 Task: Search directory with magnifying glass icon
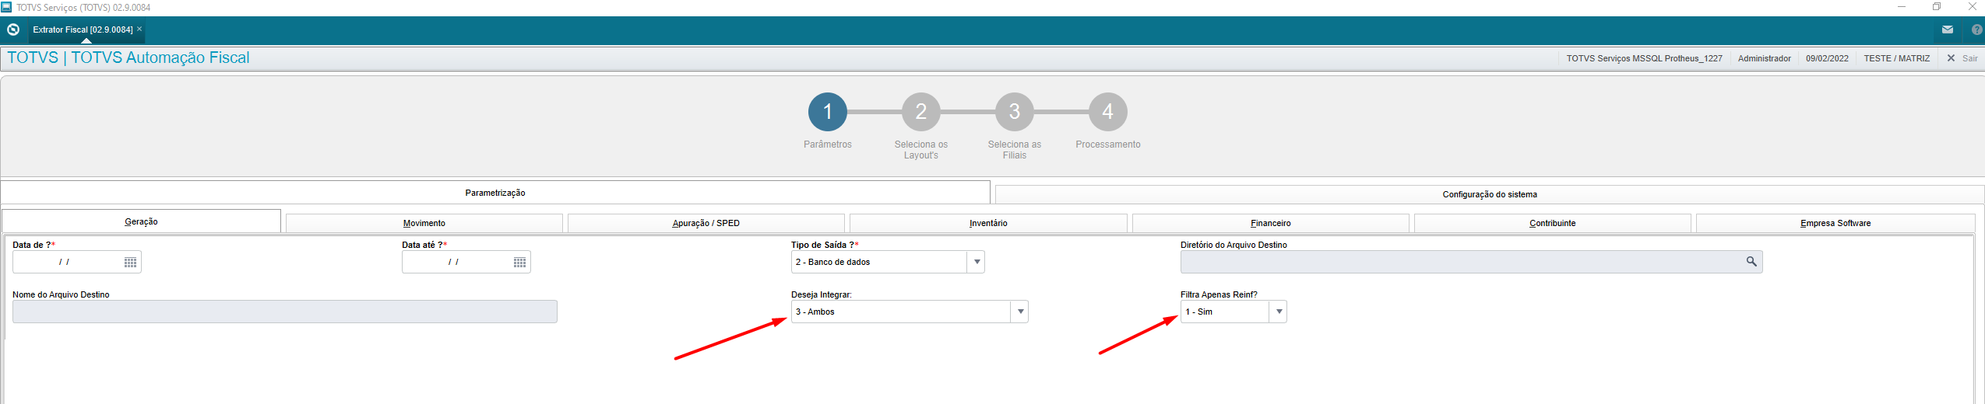coord(1751,262)
